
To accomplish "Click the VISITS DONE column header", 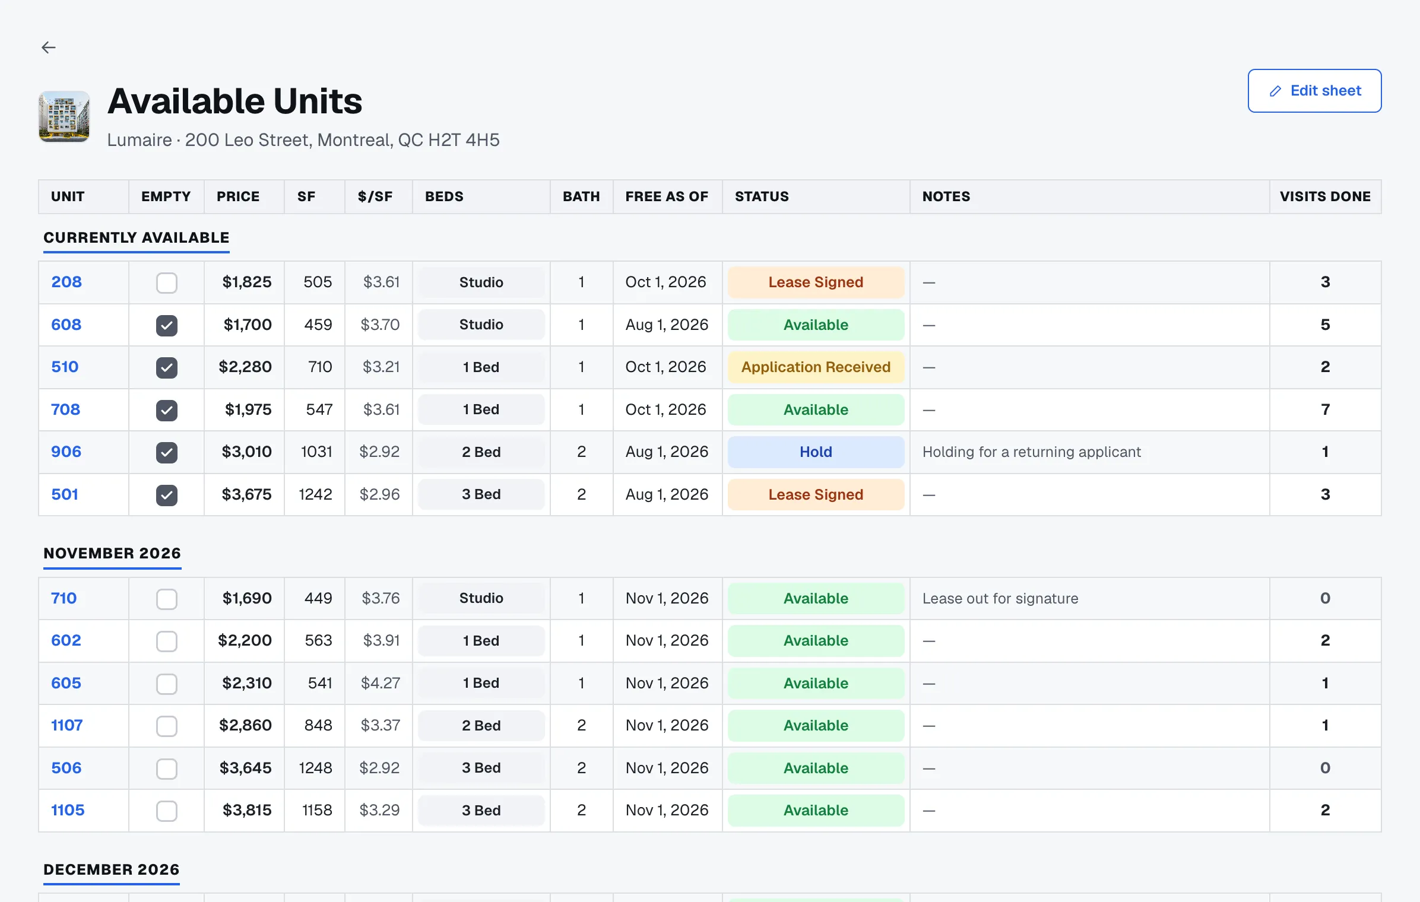I will point(1325,196).
